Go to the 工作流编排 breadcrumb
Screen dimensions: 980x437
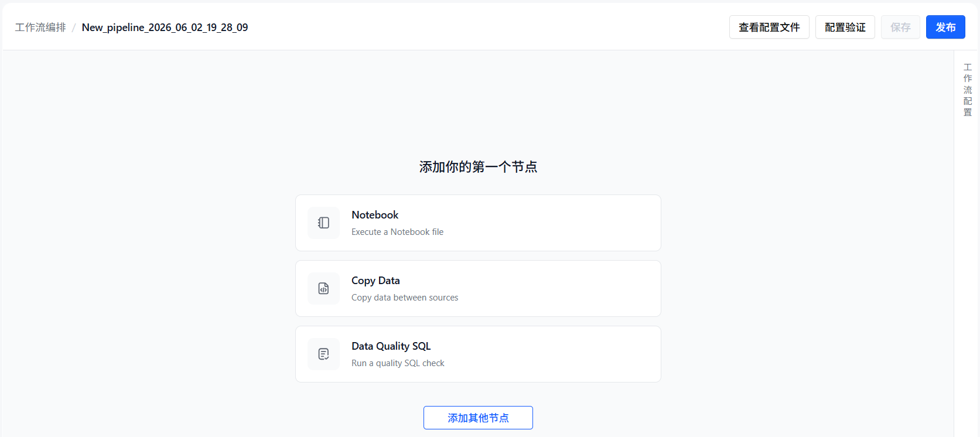coord(40,28)
